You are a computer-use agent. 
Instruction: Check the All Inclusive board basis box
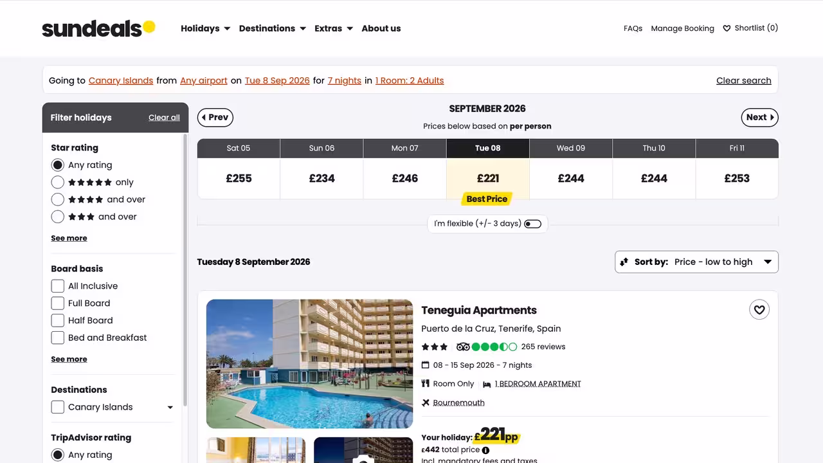coord(58,286)
